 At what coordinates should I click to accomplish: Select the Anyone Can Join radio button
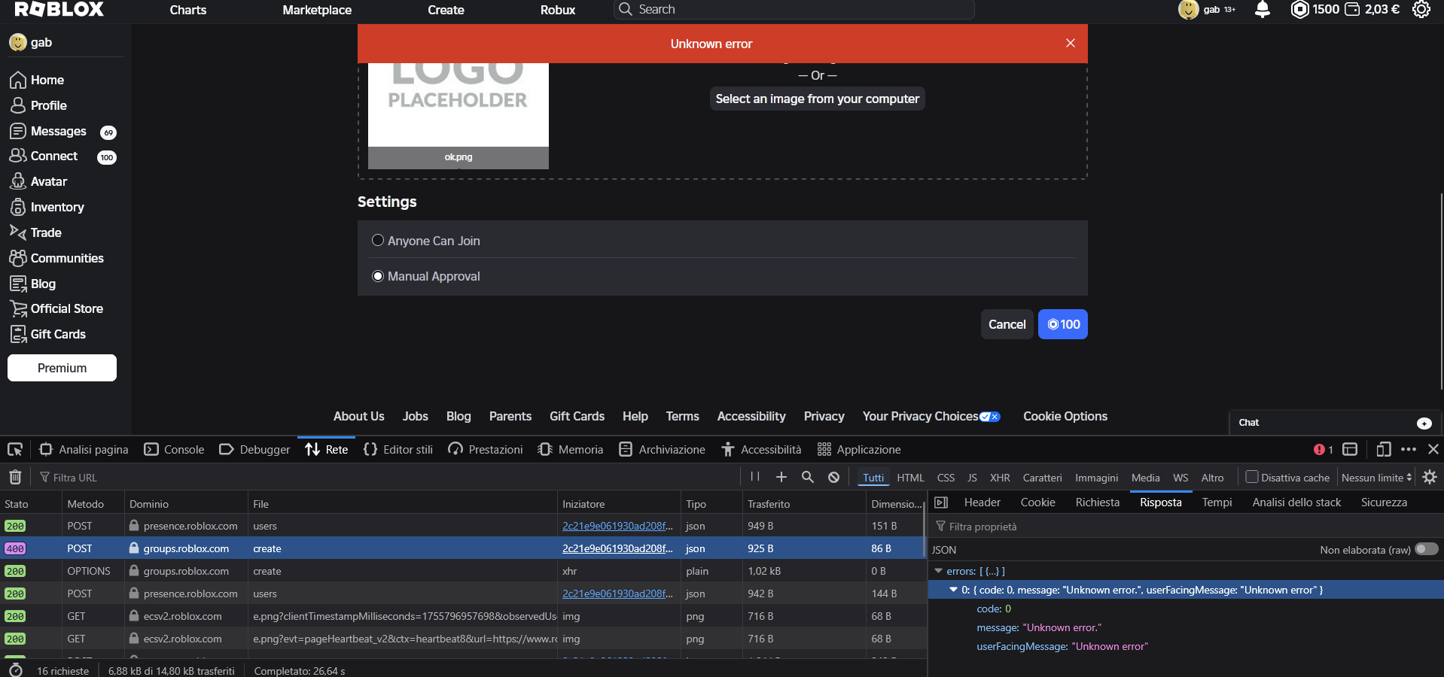(377, 241)
